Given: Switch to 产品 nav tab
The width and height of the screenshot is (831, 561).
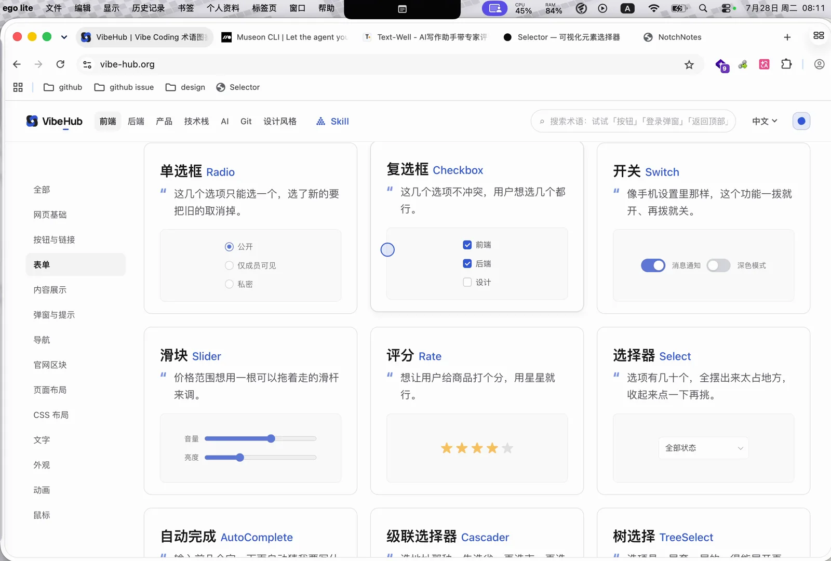Looking at the screenshot, I should coord(164,121).
